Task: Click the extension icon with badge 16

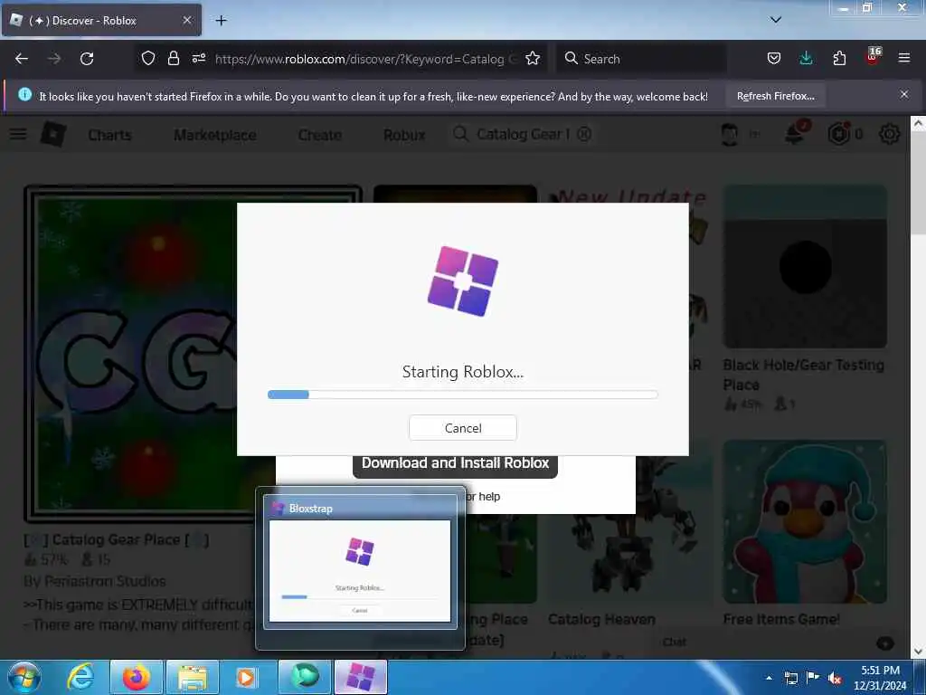Action: click(873, 57)
